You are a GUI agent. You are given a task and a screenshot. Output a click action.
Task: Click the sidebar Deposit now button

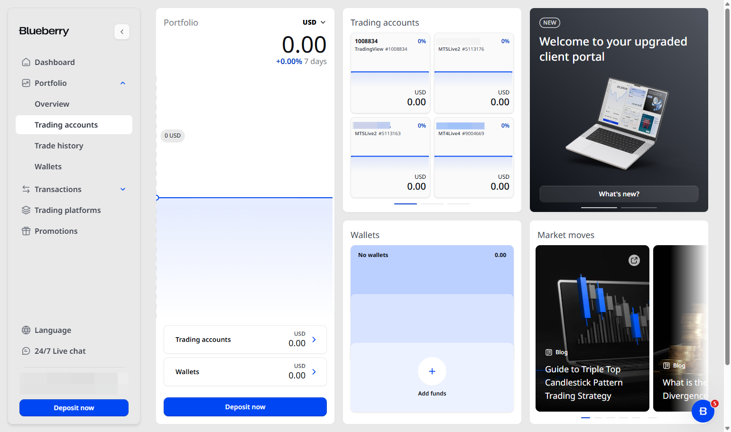pyautogui.click(x=74, y=408)
